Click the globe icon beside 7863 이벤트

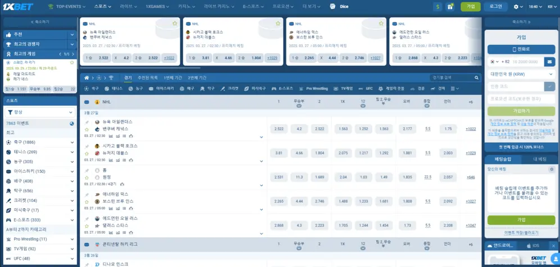(x=72, y=123)
